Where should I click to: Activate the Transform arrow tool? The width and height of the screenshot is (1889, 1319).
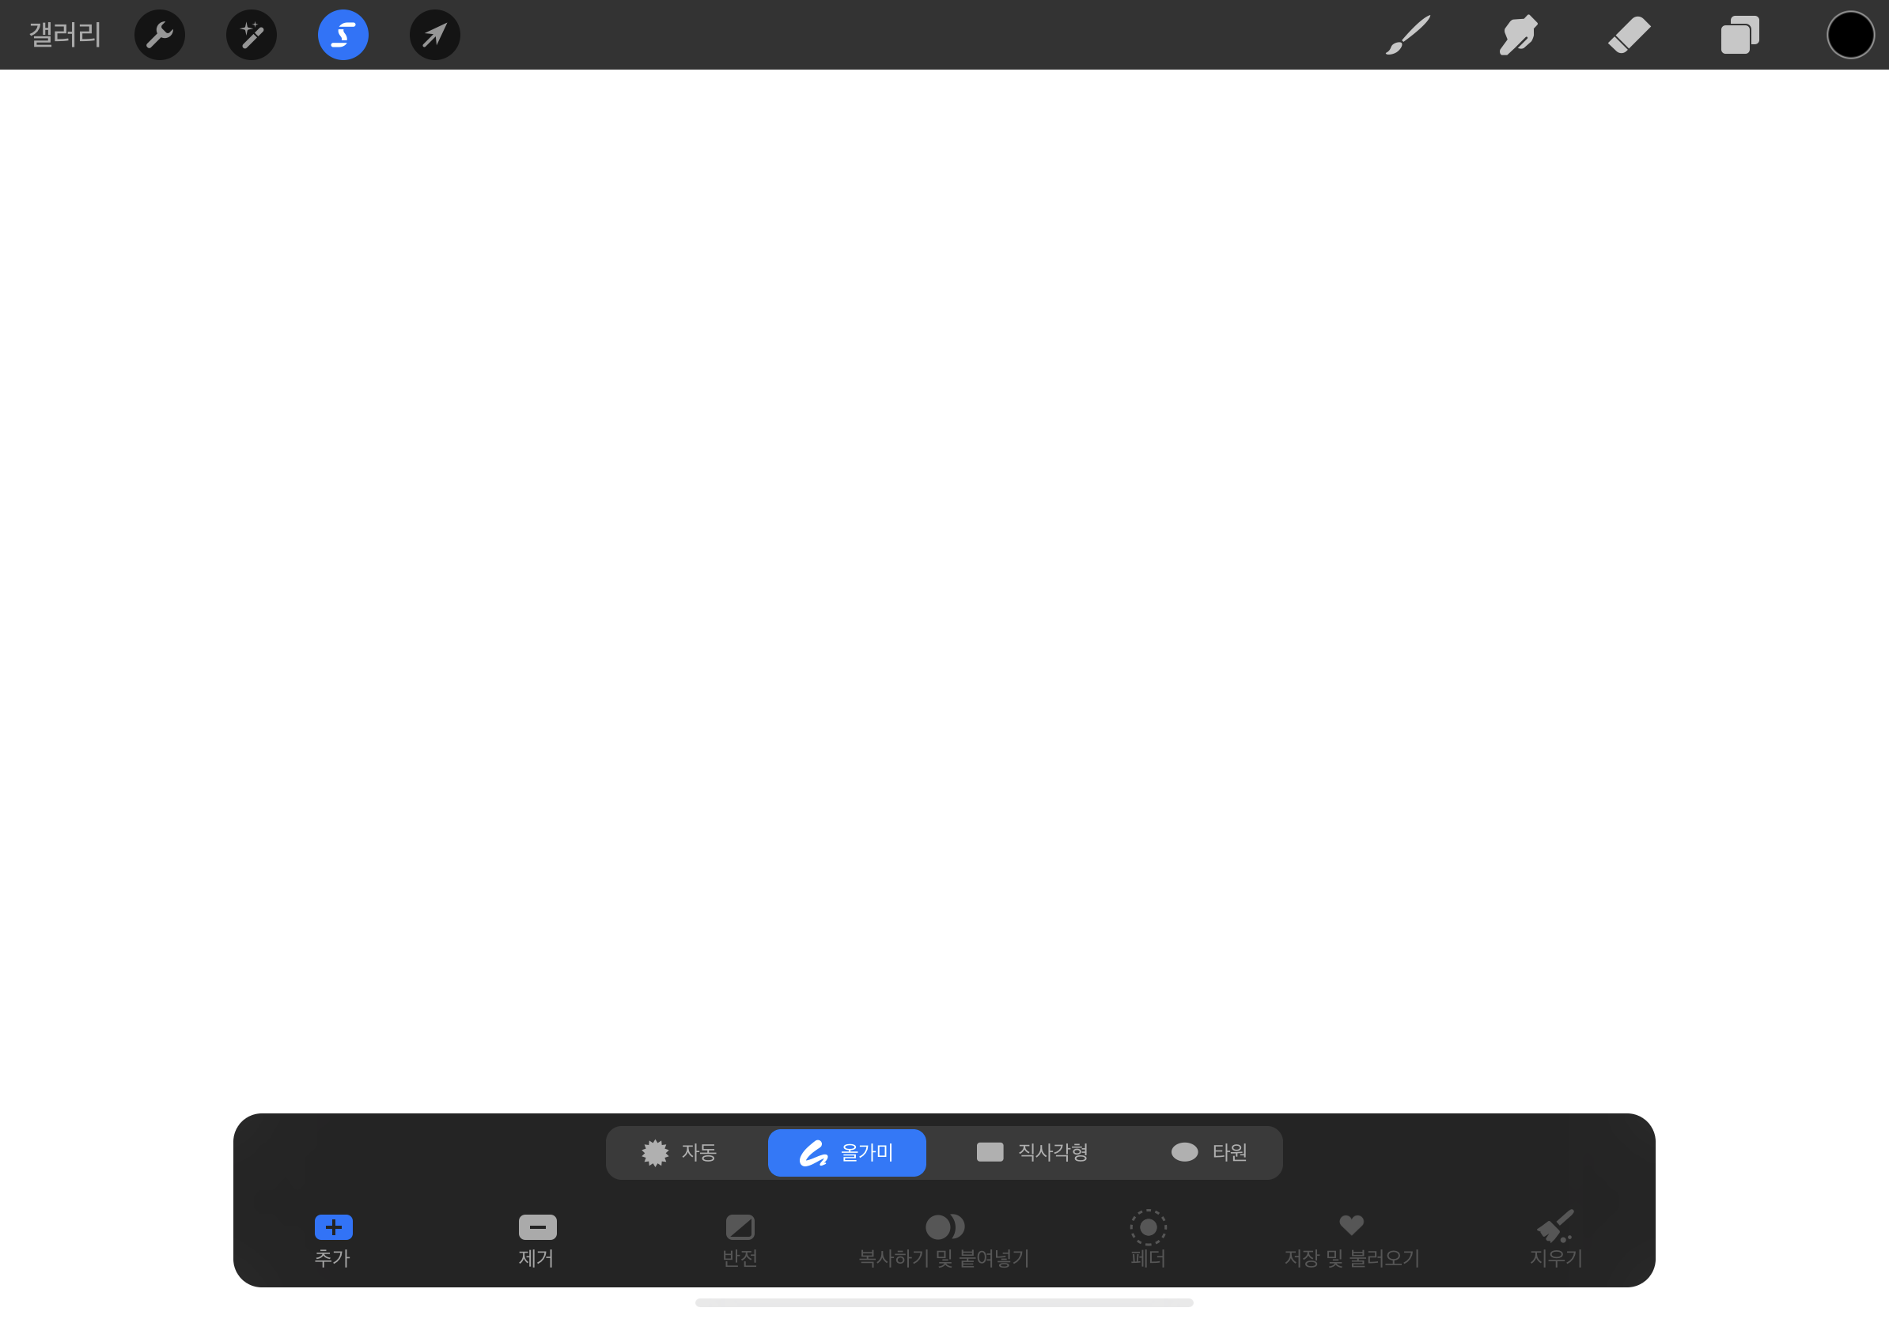[434, 36]
